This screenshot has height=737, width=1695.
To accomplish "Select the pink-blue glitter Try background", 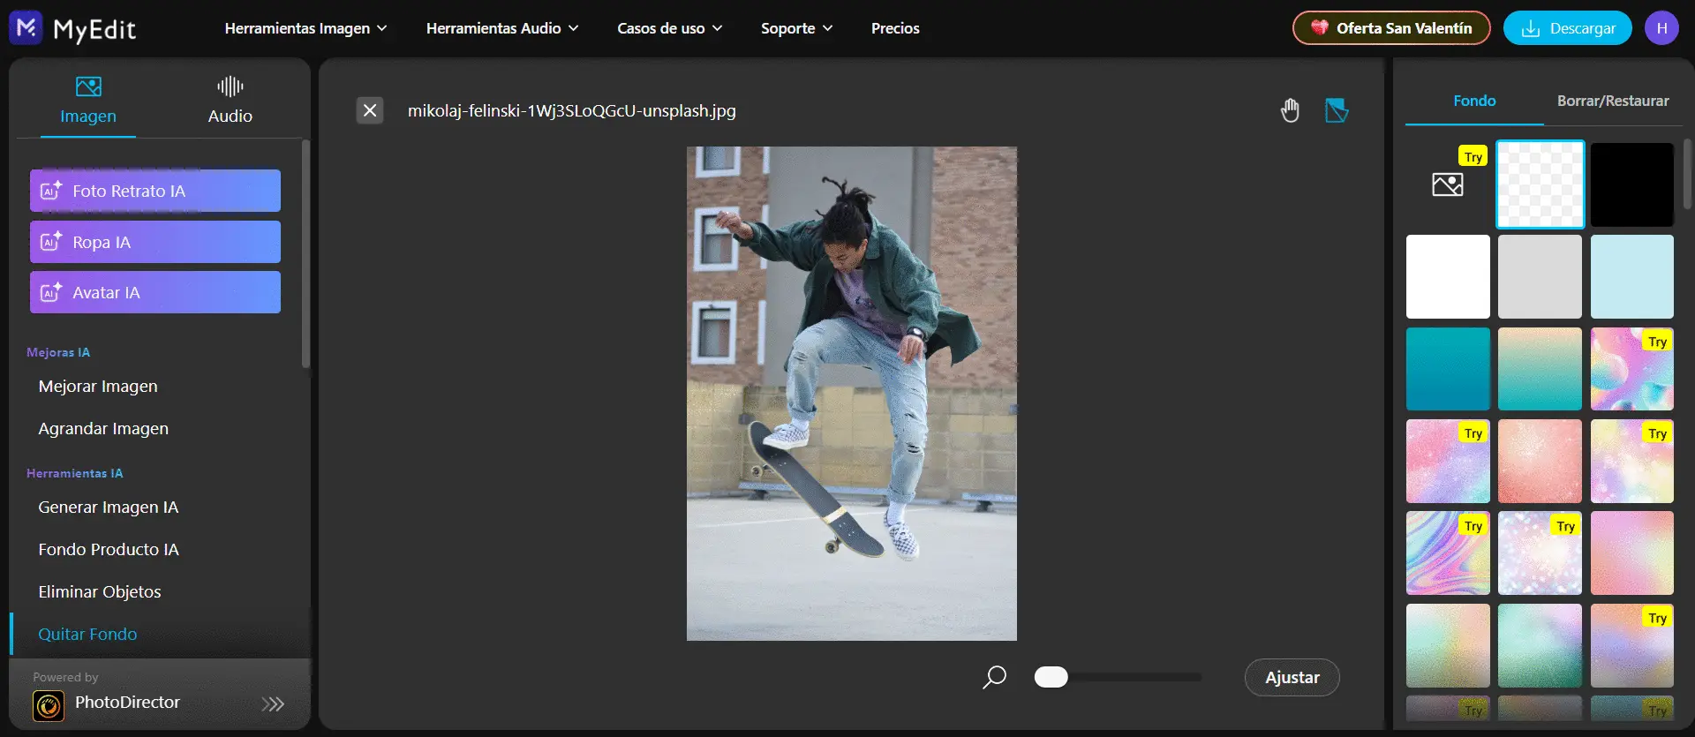I will 1448,461.
